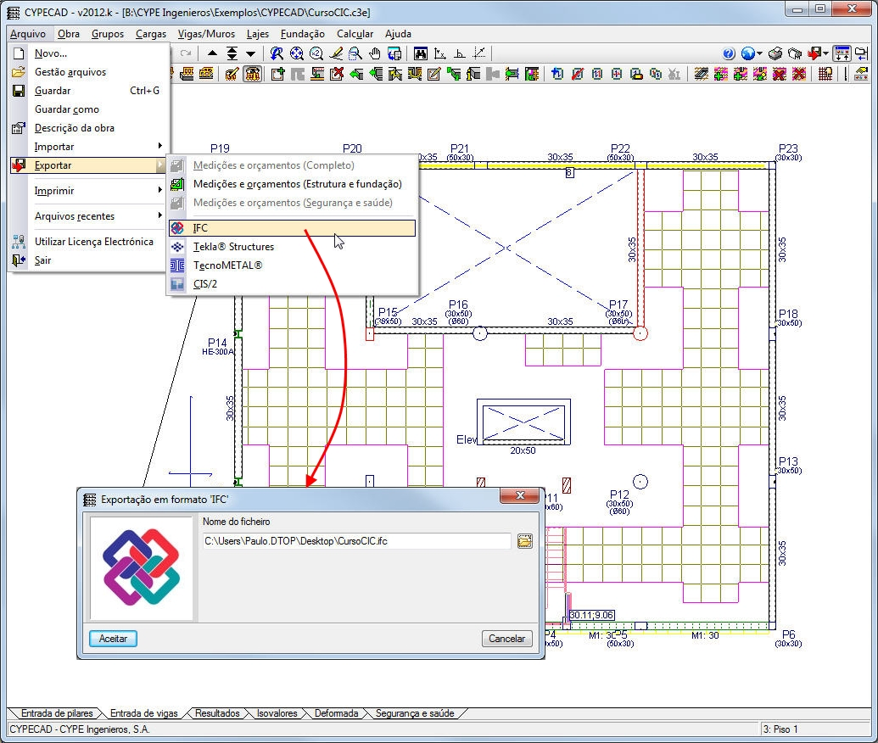Select Descrição da obra menu entry

pos(89,128)
